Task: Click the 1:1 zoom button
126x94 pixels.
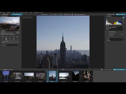Action: (x=57, y=14)
